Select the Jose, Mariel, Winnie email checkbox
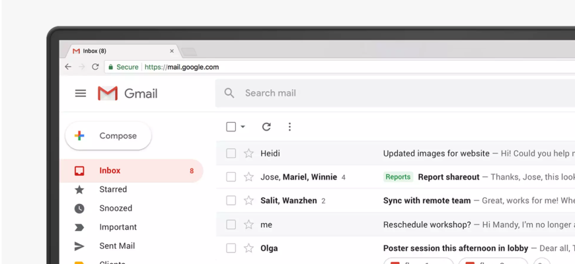Screen dimensions: 575x264 [231, 177]
